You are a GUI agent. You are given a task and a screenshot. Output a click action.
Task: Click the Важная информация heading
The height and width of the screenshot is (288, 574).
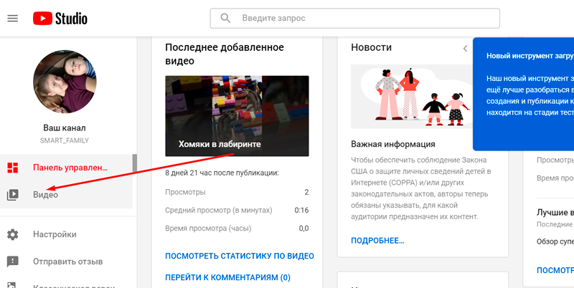coord(392,144)
